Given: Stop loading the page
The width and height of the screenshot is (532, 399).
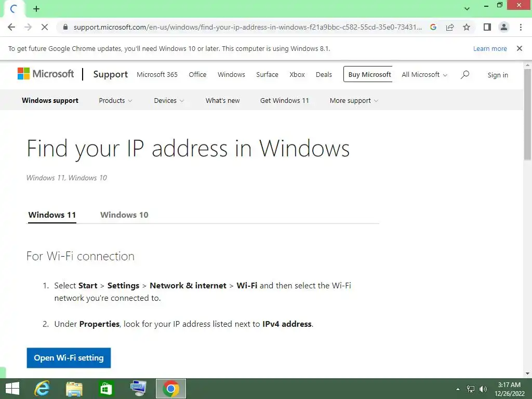Looking at the screenshot, I should pos(45,27).
